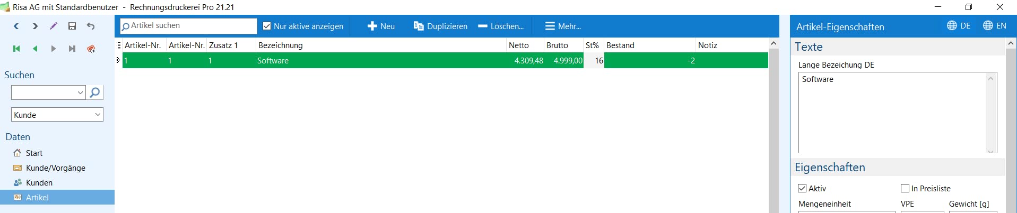Expand the Suchen combo box arrow
Image resolution: width=1017 pixels, height=213 pixels.
[x=80, y=92]
